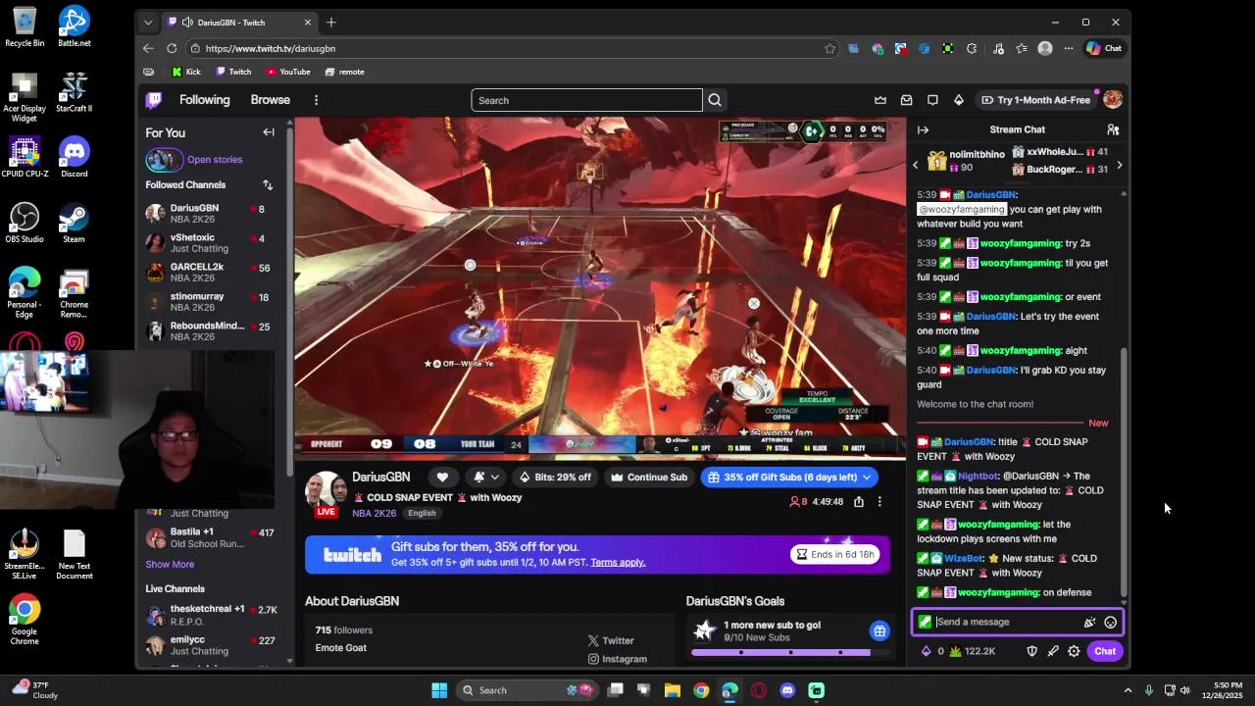The image size is (1255, 706).
Task: Open the notification bell dropdown
Action: (x=486, y=478)
